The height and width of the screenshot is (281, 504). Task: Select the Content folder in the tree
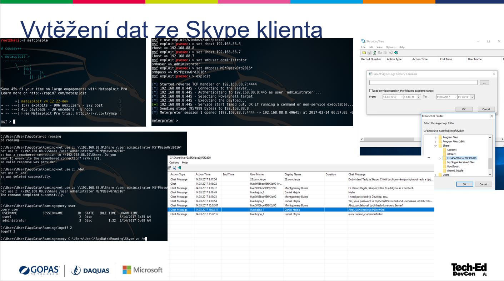pos(452,150)
